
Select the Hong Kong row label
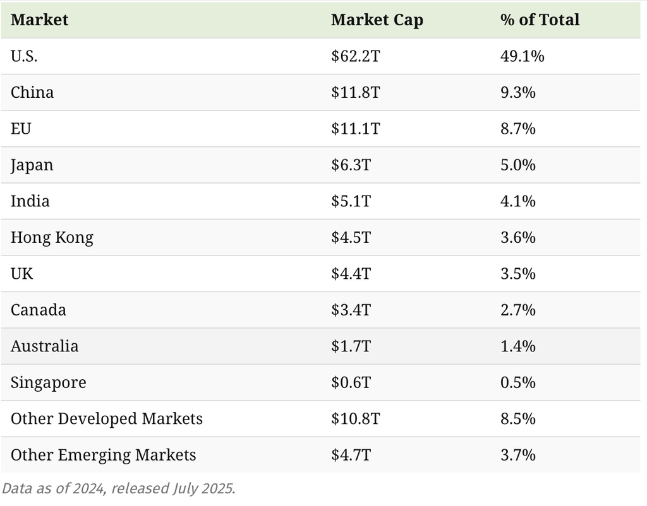point(52,237)
